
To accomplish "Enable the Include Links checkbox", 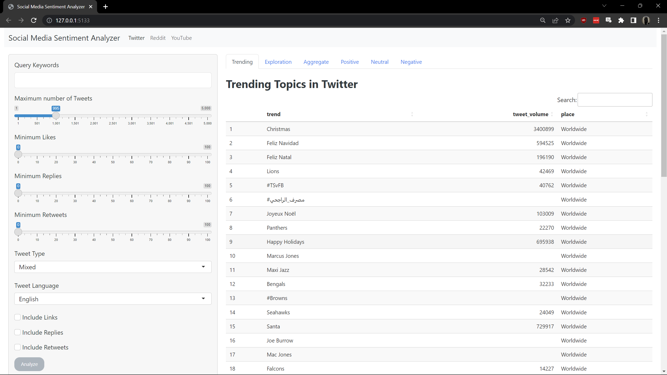I will [17, 317].
